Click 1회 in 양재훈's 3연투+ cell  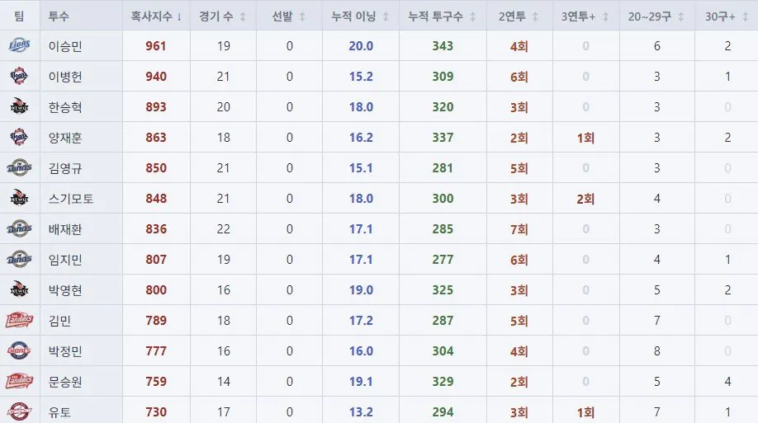click(x=585, y=138)
